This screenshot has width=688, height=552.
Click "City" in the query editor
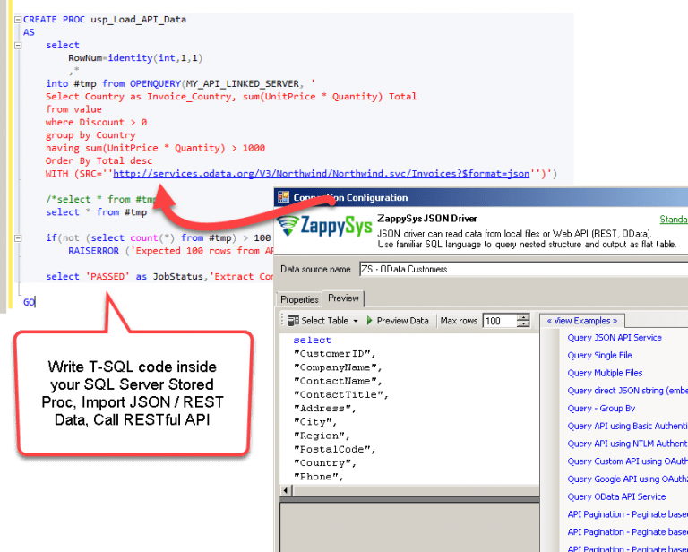[315, 422]
